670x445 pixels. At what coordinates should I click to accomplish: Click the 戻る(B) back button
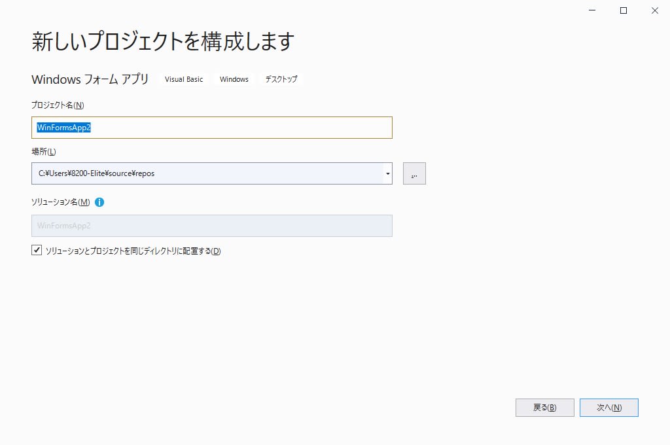point(545,408)
